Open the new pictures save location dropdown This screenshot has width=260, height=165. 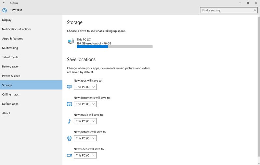(85, 138)
